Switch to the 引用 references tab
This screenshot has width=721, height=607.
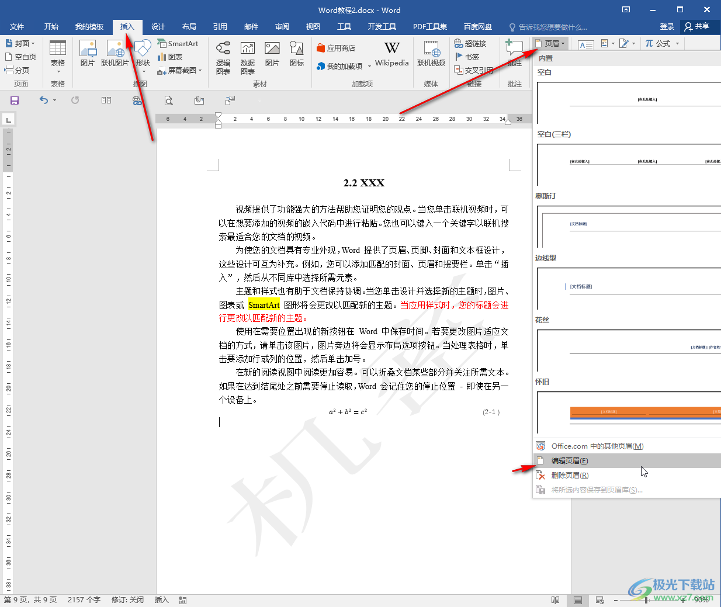pyautogui.click(x=220, y=27)
